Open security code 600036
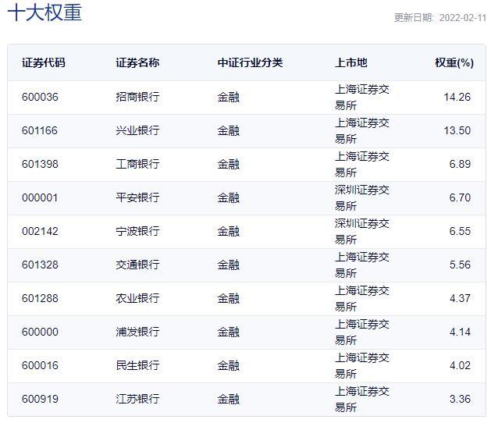 point(40,98)
